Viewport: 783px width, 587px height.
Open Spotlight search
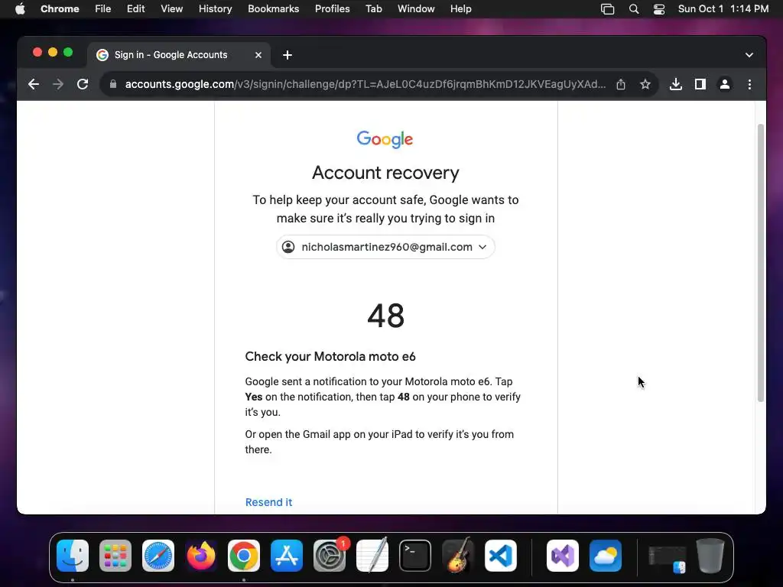tap(634, 9)
